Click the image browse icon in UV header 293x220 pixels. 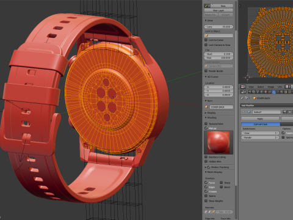pyautogui.click(x=287, y=87)
